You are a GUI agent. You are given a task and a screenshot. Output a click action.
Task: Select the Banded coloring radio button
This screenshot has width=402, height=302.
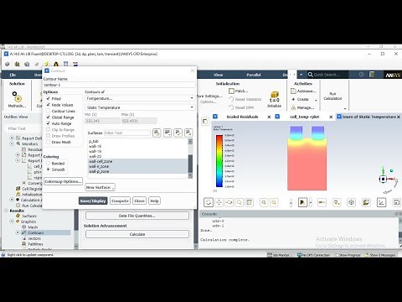pyautogui.click(x=48, y=164)
